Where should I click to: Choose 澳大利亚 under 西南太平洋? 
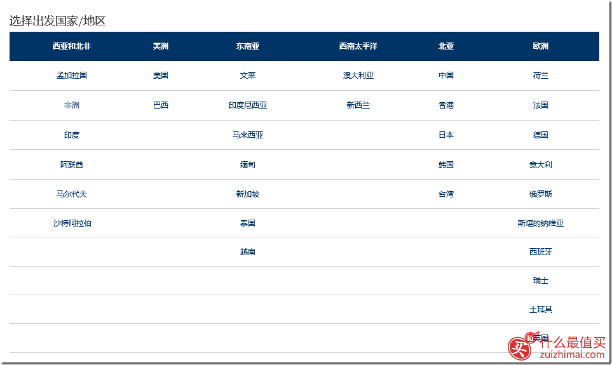tap(358, 76)
